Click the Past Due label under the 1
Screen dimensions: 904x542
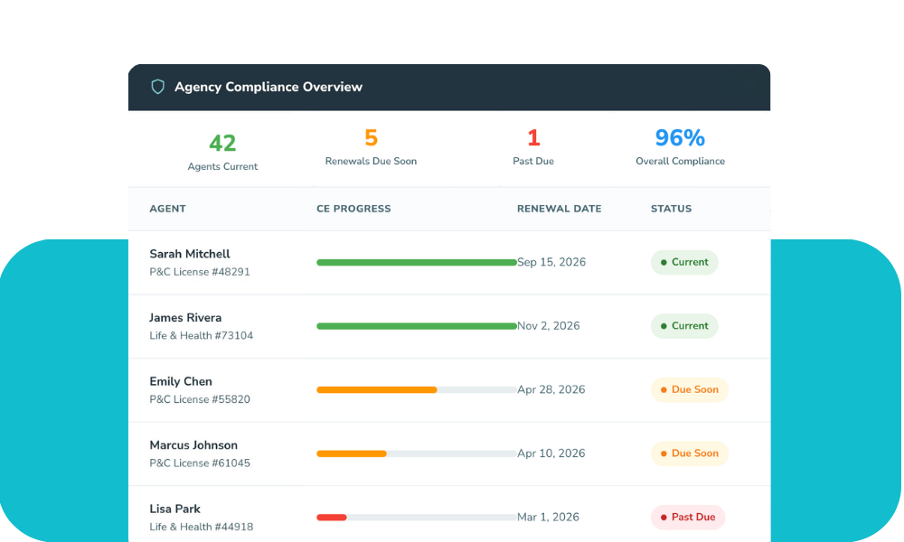pyautogui.click(x=533, y=162)
